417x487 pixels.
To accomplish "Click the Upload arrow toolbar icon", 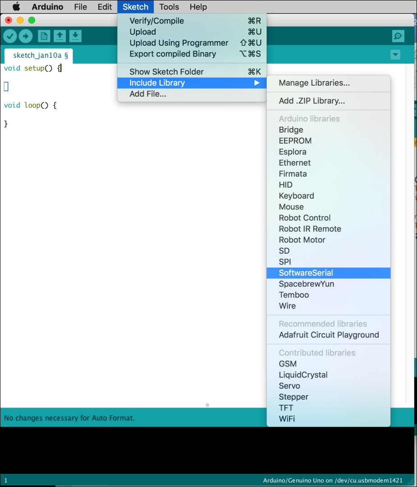I will (25, 37).
